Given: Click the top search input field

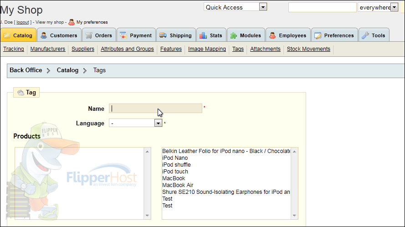Looking at the screenshot, I should click(323, 7).
